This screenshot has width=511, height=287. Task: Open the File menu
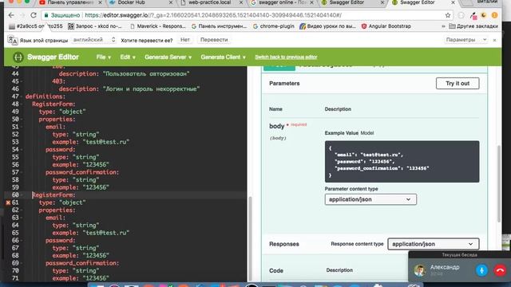(x=103, y=57)
